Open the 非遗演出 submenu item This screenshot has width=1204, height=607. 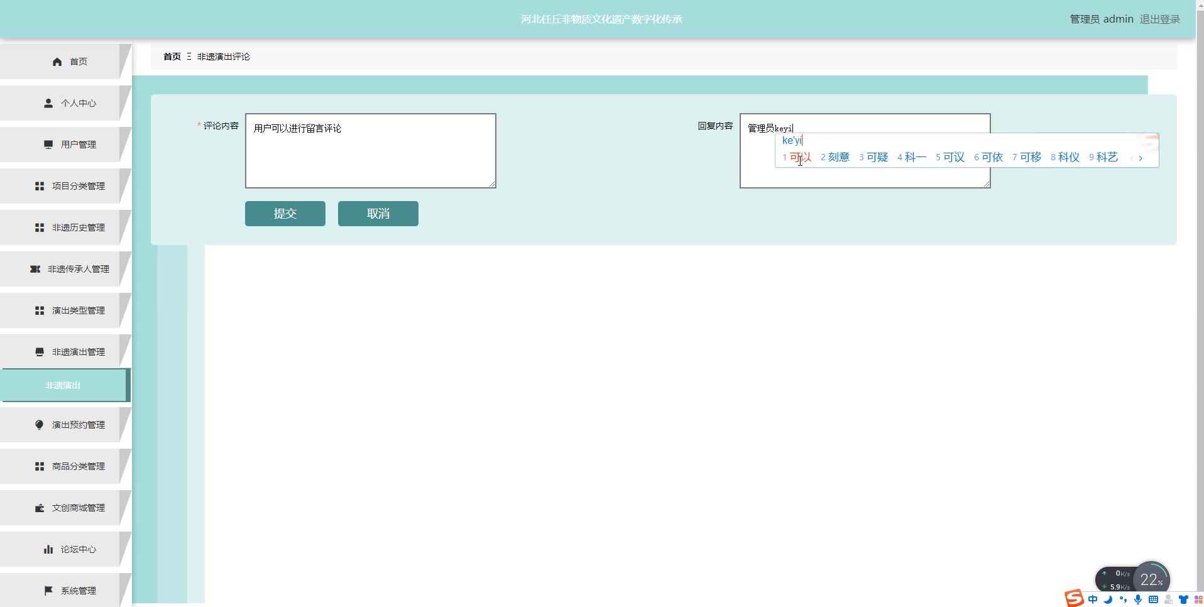tap(64, 385)
